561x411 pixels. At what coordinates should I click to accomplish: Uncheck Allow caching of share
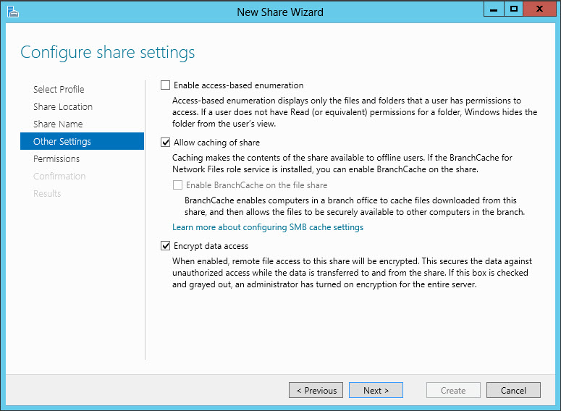(x=165, y=143)
